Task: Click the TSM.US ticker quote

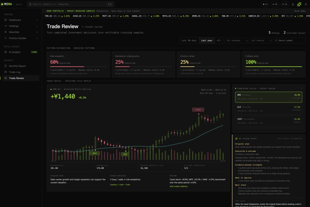Action: coord(57,16)
